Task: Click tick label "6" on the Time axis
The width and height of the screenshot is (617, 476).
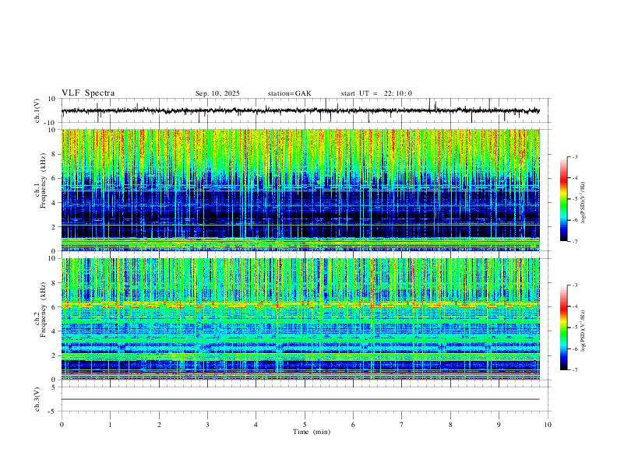Action: pos(353,425)
